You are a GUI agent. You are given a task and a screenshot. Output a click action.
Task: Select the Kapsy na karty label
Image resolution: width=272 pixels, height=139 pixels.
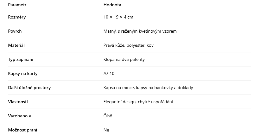(23, 73)
